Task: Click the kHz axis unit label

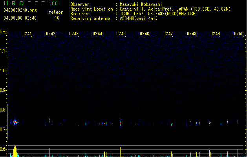Action: (4, 32)
